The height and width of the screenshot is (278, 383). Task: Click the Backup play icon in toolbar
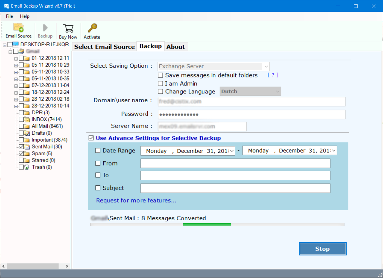(x=45, y=28)
